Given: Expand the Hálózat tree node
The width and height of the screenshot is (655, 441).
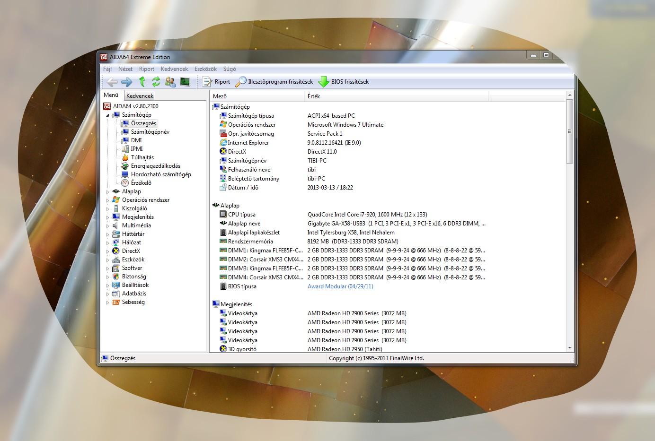Looking at the screenshot, I should [x=107, y=243].
